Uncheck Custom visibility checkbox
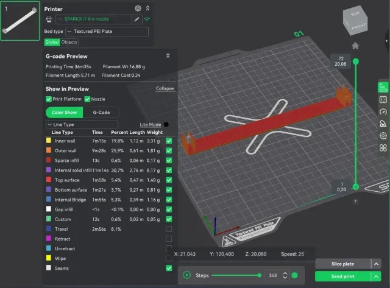This screenshot has height=288, width=390. (x=169, y=219)
